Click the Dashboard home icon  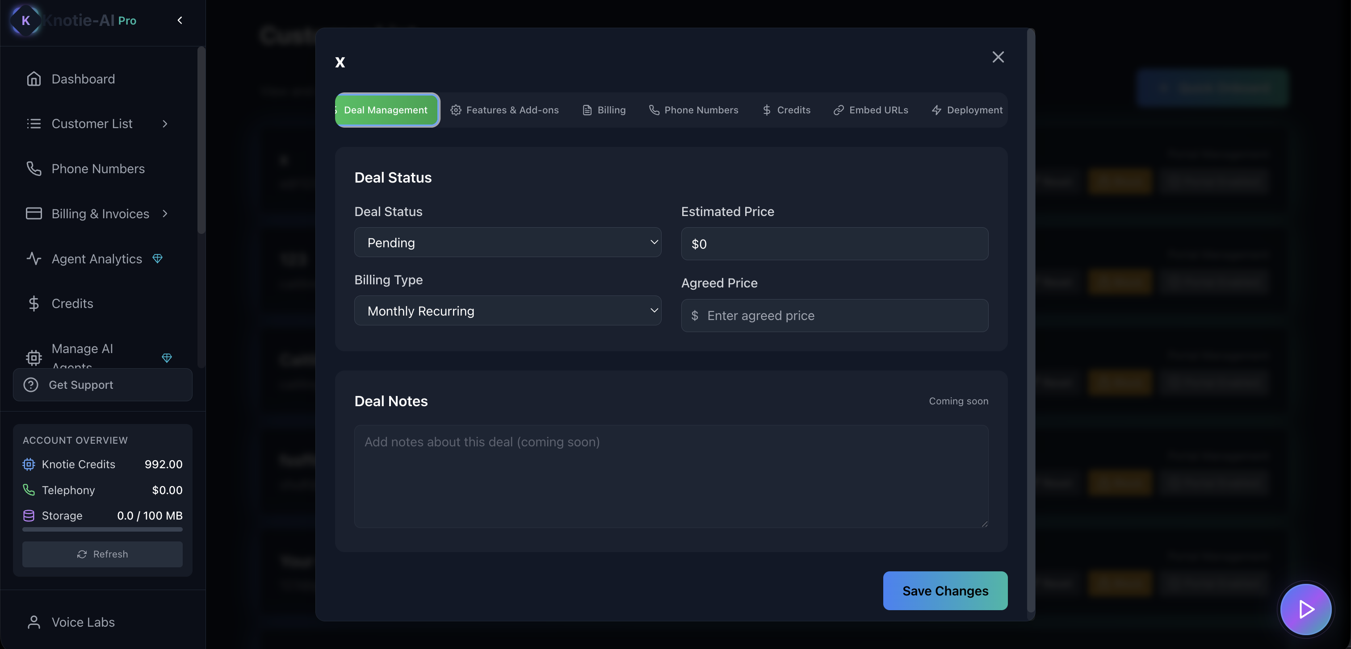(34, 79)
